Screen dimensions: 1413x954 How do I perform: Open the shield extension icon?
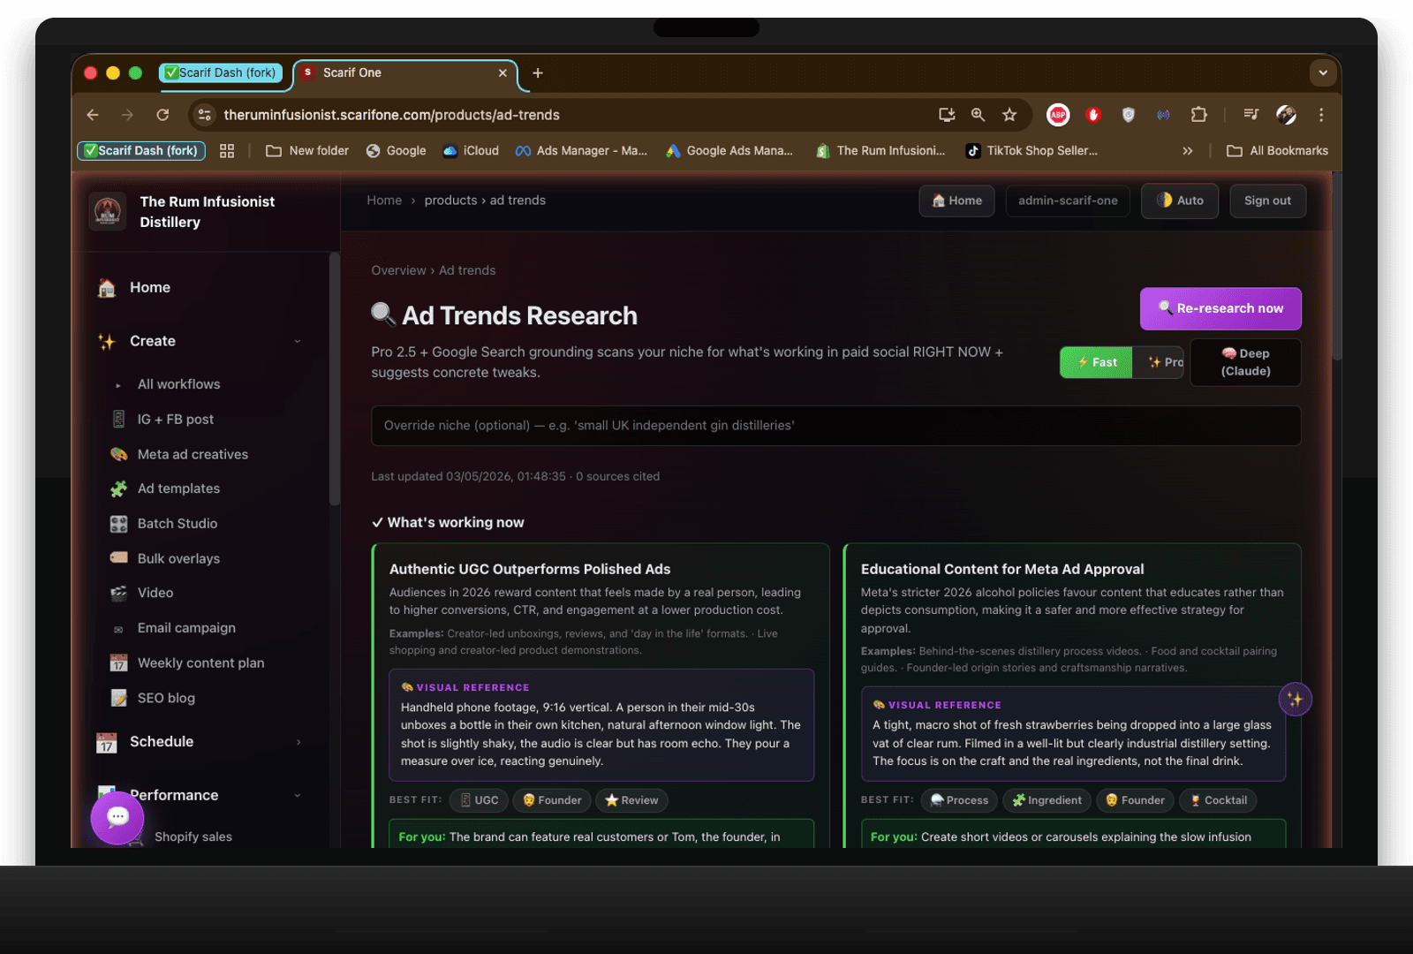tap(1128, 115)
